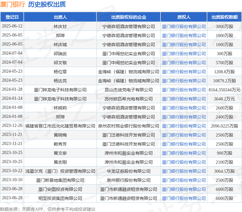Click the 出质股权标的企业 column header
Image resolution: width=242 pixels, height=212 pixels.
click(129, 17)
